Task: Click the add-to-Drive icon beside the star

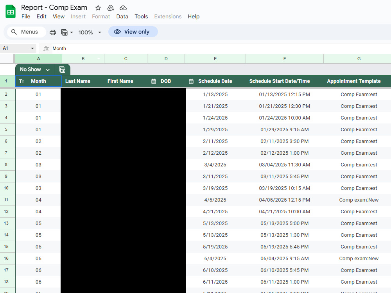Action: click(x=111, y=8)
